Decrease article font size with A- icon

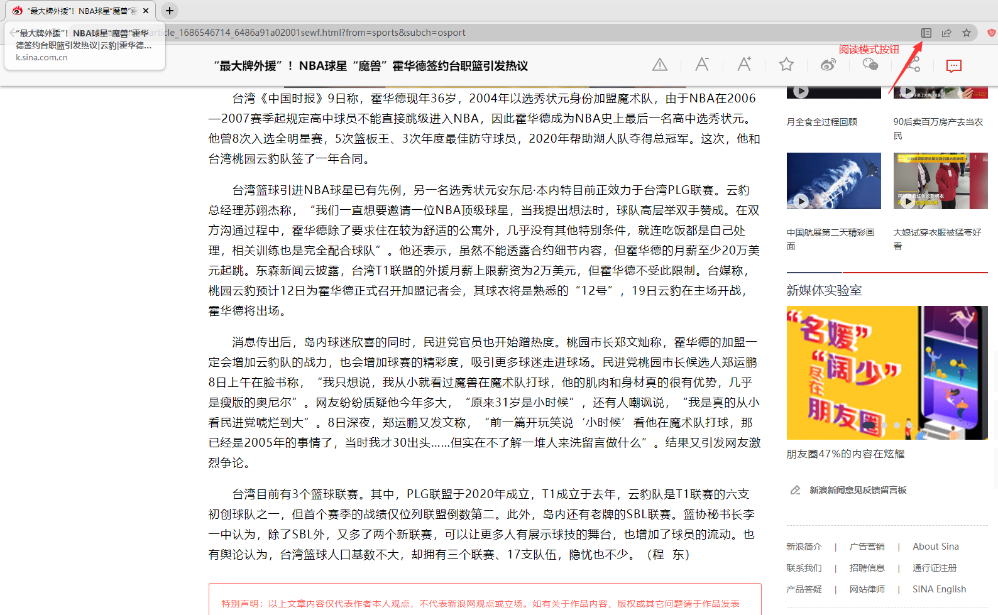click(x=702, y=65)
